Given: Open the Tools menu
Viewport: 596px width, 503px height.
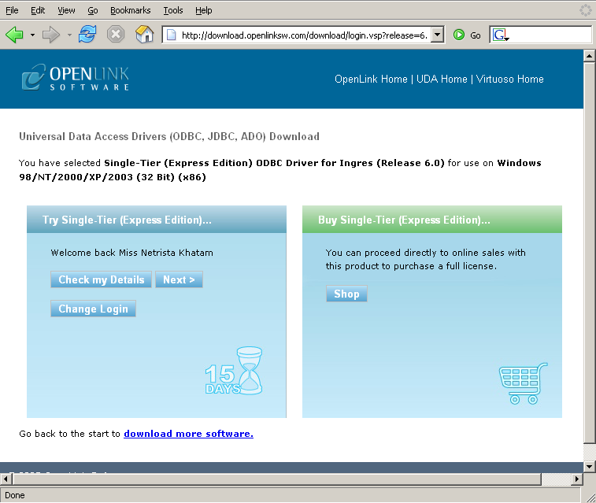Looking at the screenshot, I should click(x=173, y=10).
